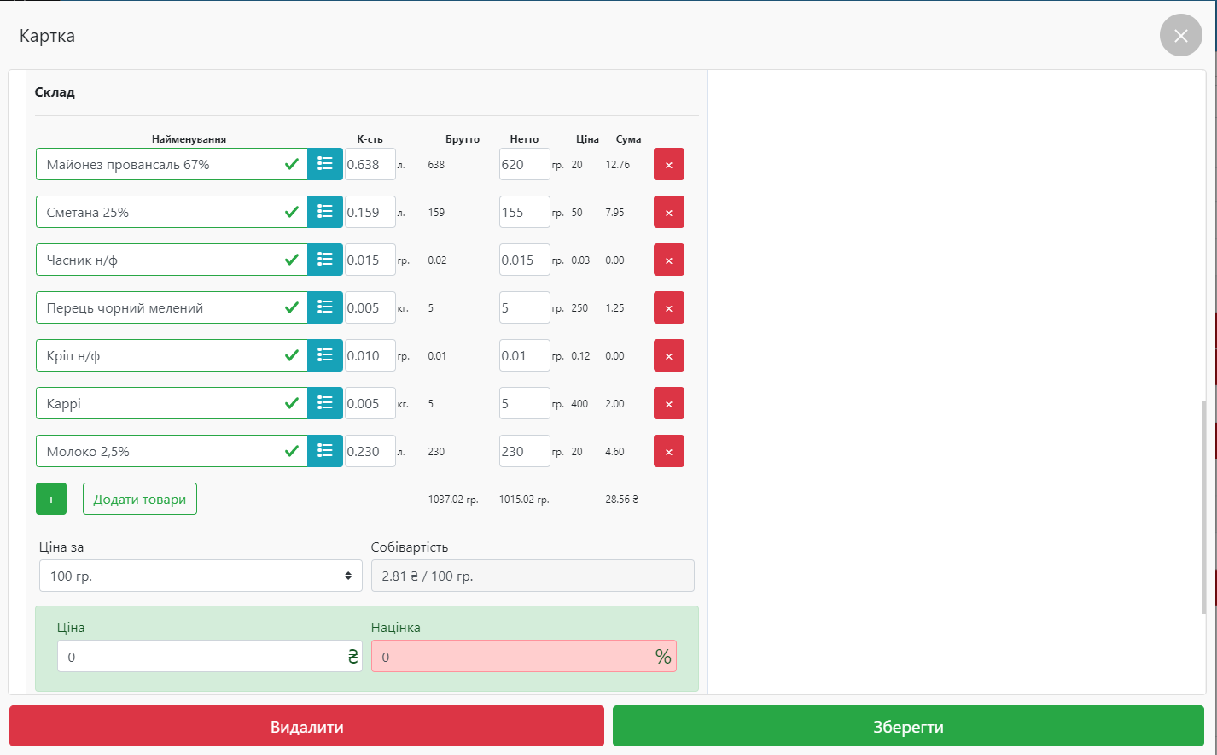Click the Ціна price input field
Screen dimensions: 1217x755
click(x=201, y=656)
